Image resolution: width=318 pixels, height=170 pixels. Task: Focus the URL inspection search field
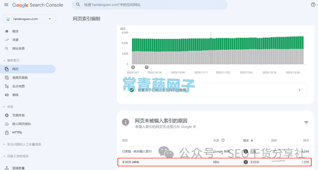pos(150,5)
